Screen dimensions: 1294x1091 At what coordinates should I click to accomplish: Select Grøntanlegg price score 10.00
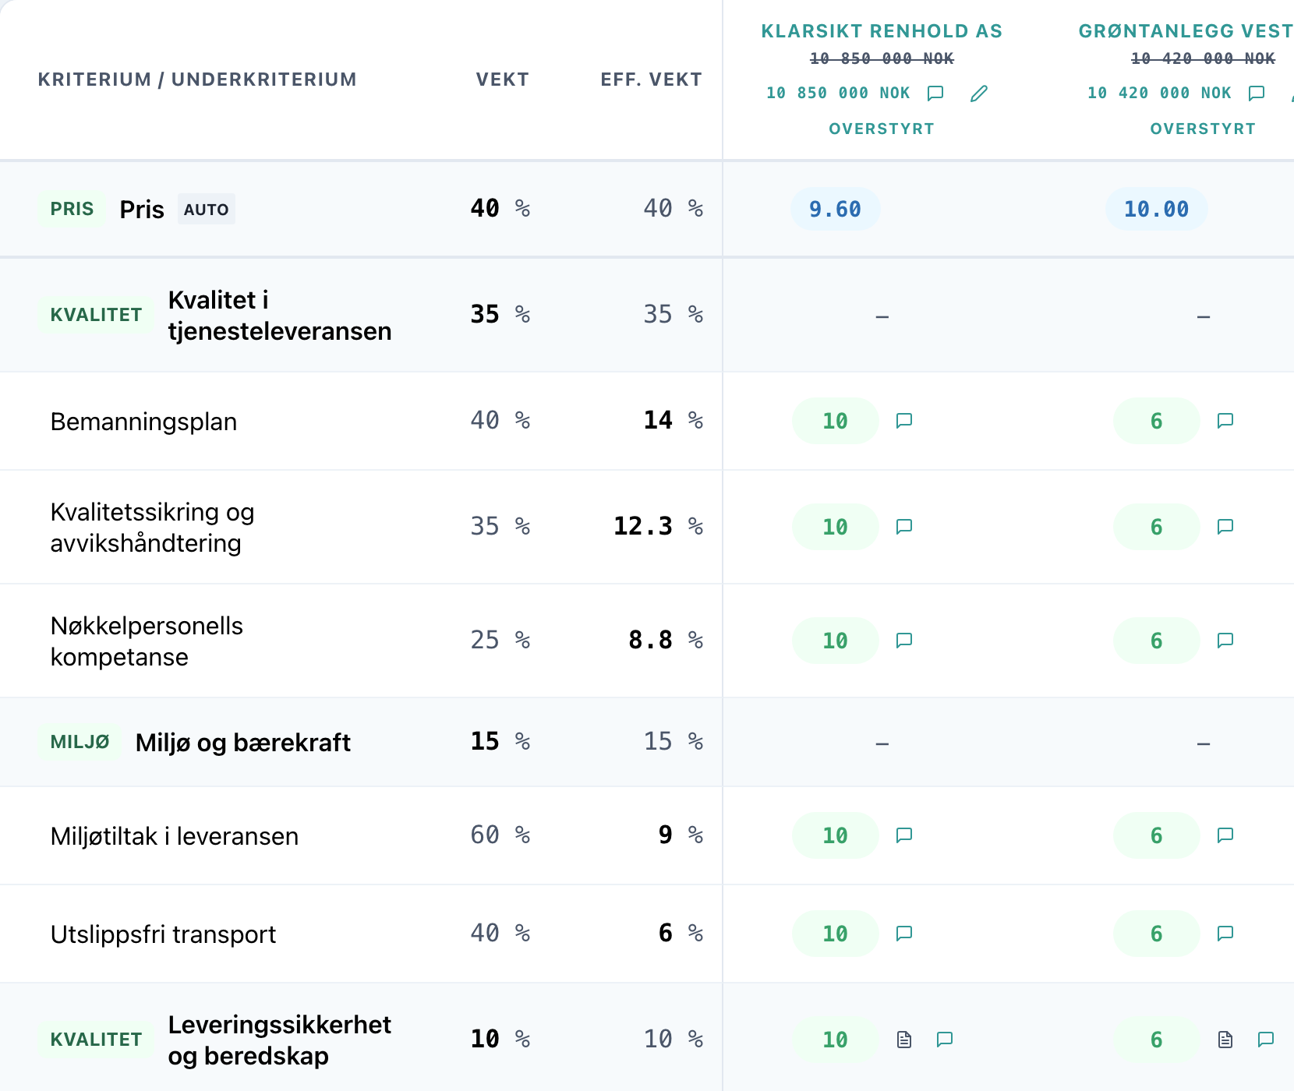point(1157,209)
